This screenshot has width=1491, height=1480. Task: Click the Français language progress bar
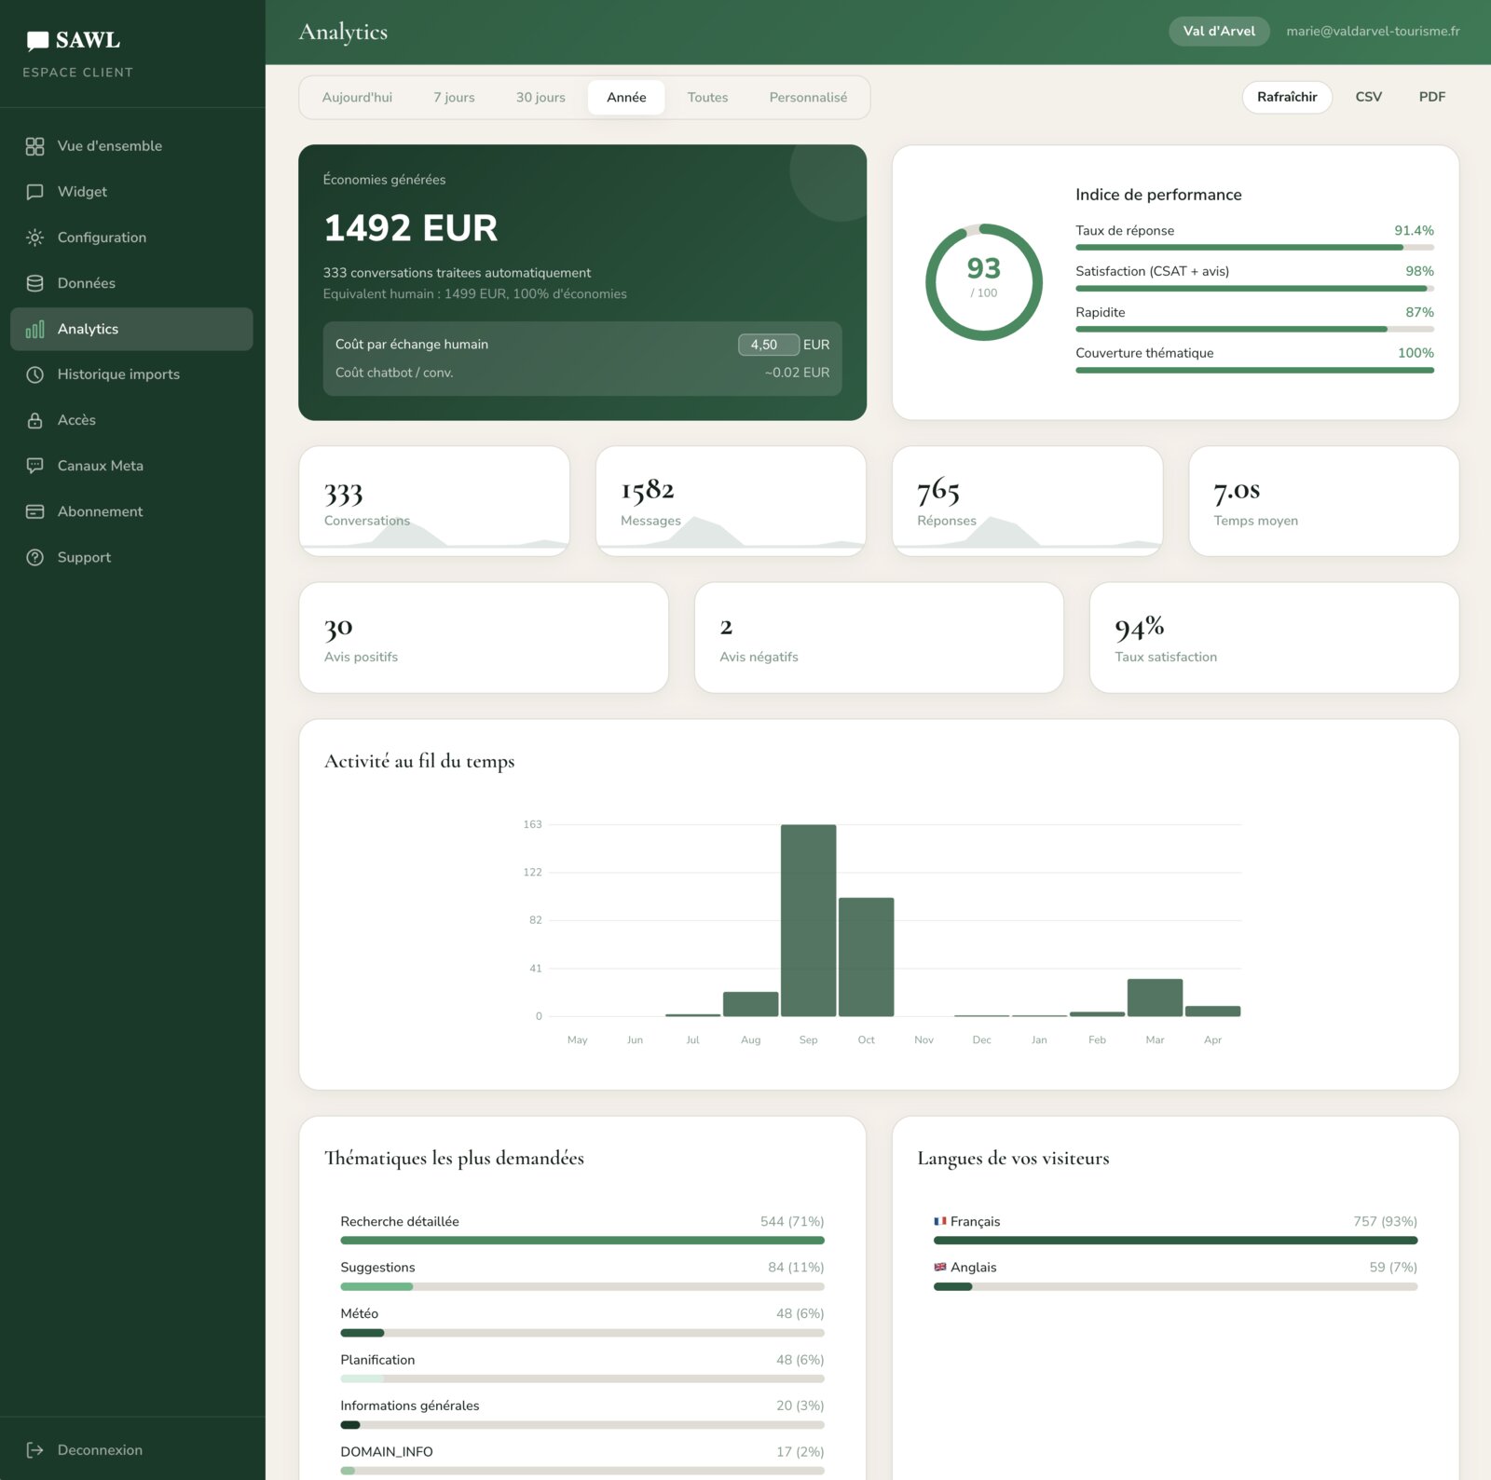[x=1175, y=1241]
